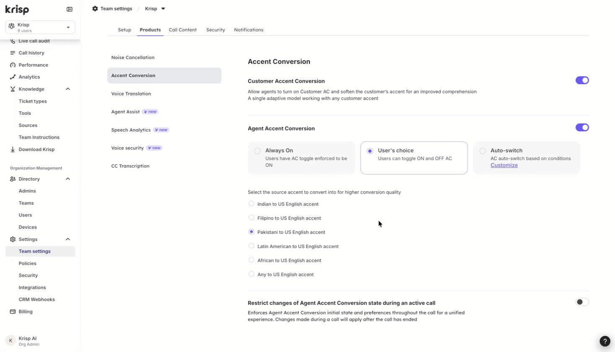
Task: Go to Sources in sidebar
Action: point(28,125)
